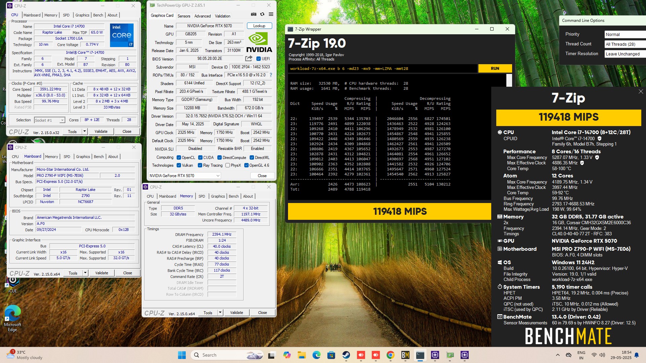Open the Socket #1 Selection dropdown in CPU-Z
646x363 pixels.
coord(49,120)
